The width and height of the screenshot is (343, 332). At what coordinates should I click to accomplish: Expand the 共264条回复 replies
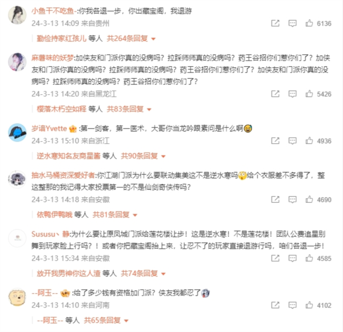pos(131,38)
